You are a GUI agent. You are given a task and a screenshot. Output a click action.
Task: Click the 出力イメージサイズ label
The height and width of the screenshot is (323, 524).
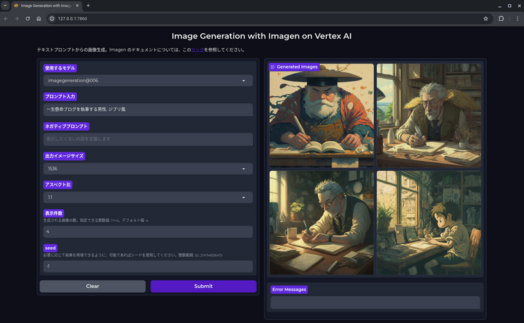coord(64,156)
